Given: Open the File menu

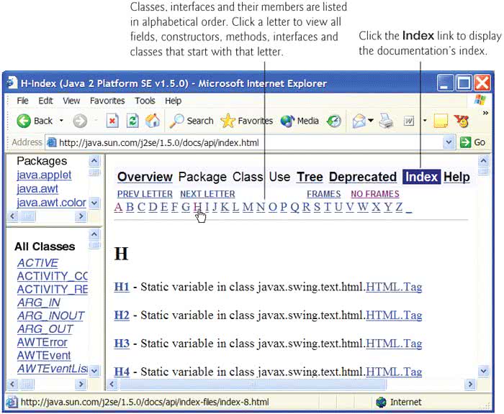Looking at the screenshot, I should tap(22, 101).
